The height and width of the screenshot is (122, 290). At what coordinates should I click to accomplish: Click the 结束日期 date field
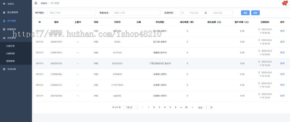pyautogui.click(x=217, y=13)
